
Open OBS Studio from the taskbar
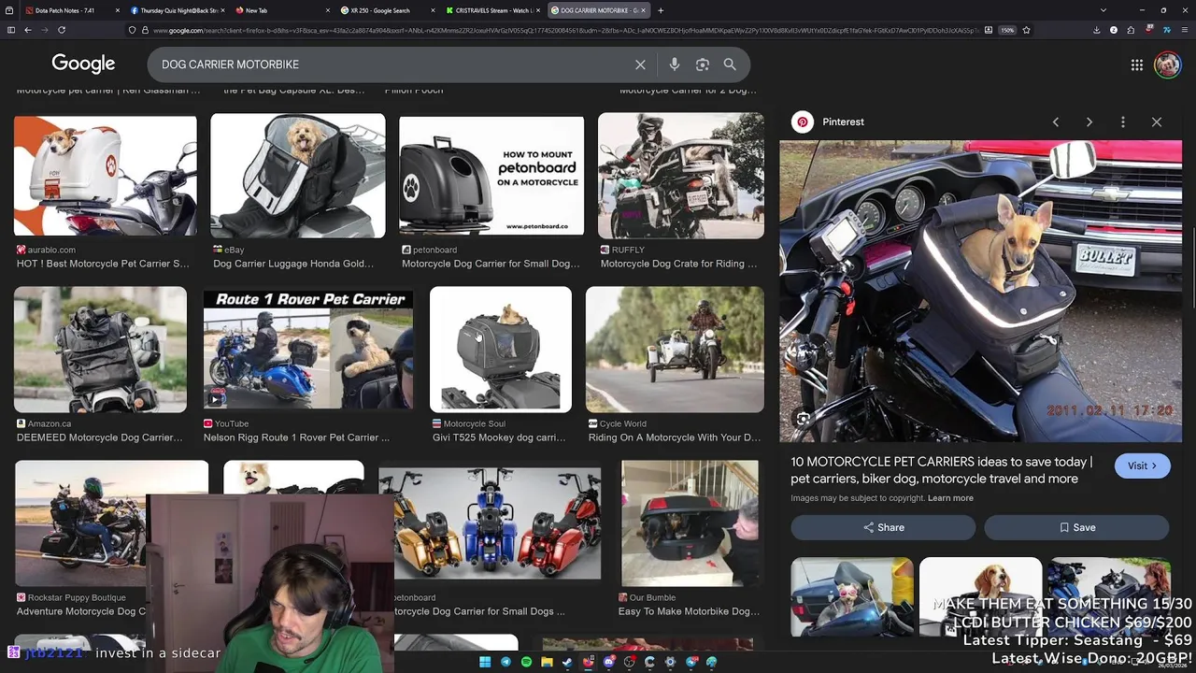click(629, 662)
